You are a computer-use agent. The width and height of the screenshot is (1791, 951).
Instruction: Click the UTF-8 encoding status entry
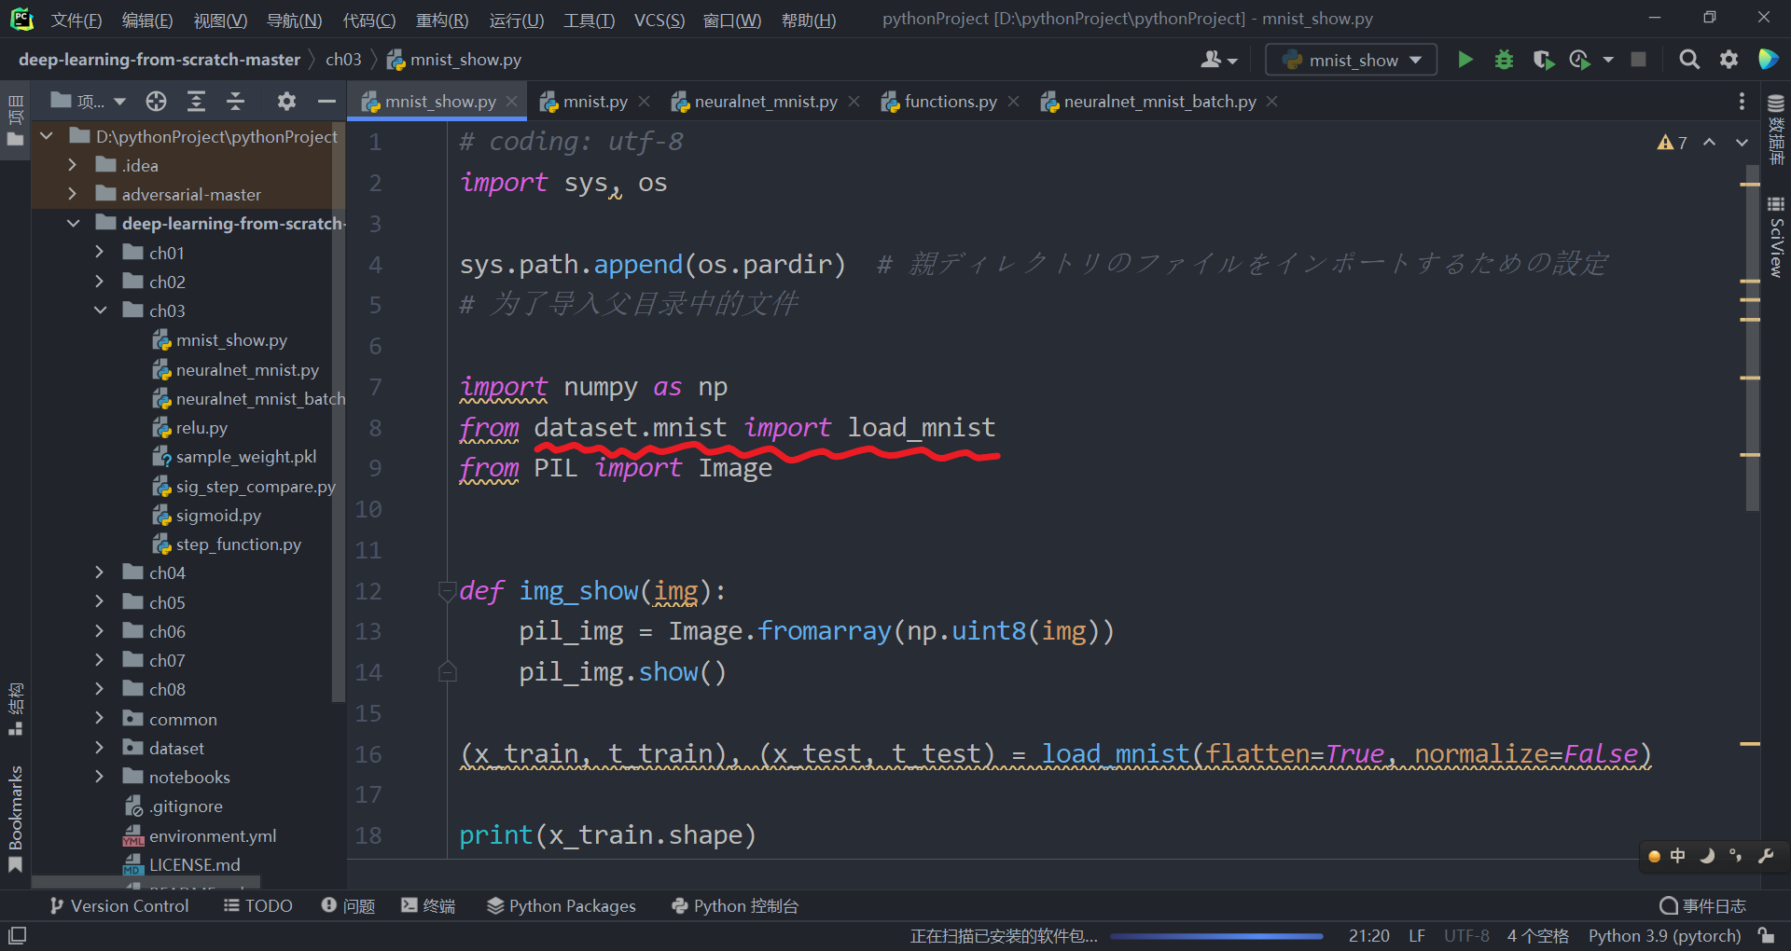click(1466, 935)
